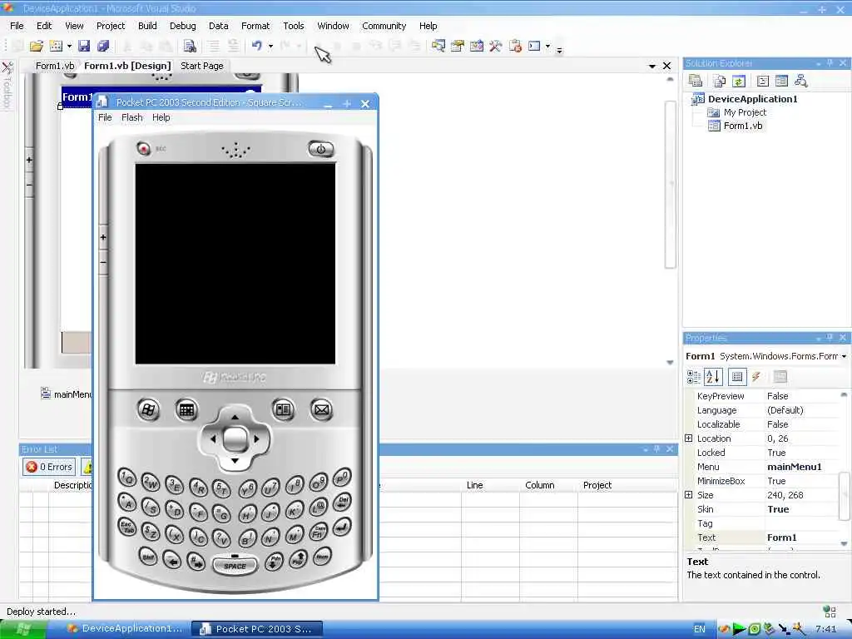Expand the Location property

(688, 438)
